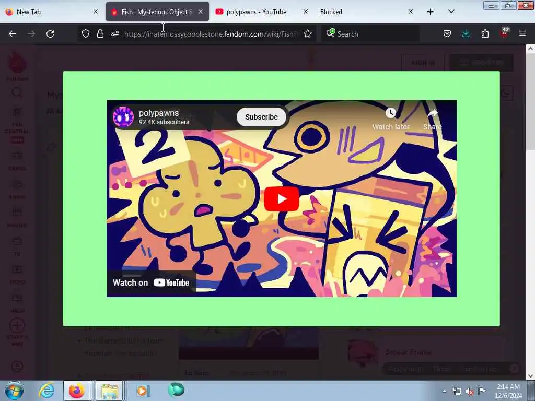This screenshot has height=401, width=535.
Task: Click the dimmed Register button
Action: [481, 63]
